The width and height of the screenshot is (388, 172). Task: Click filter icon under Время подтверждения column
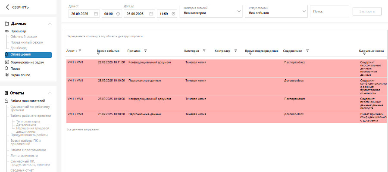click(x=250, y=54)
